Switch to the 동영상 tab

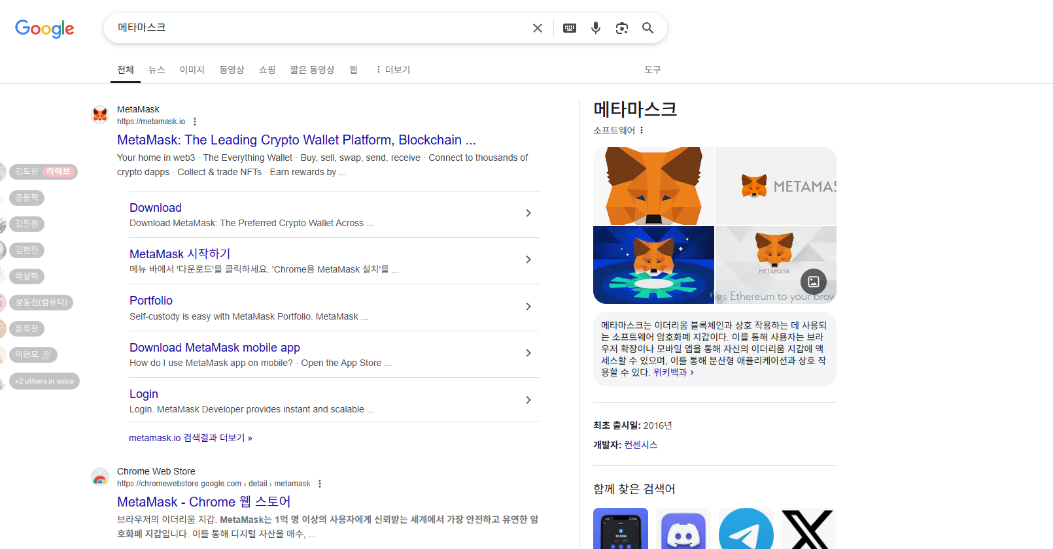click(x=232, y=69)
